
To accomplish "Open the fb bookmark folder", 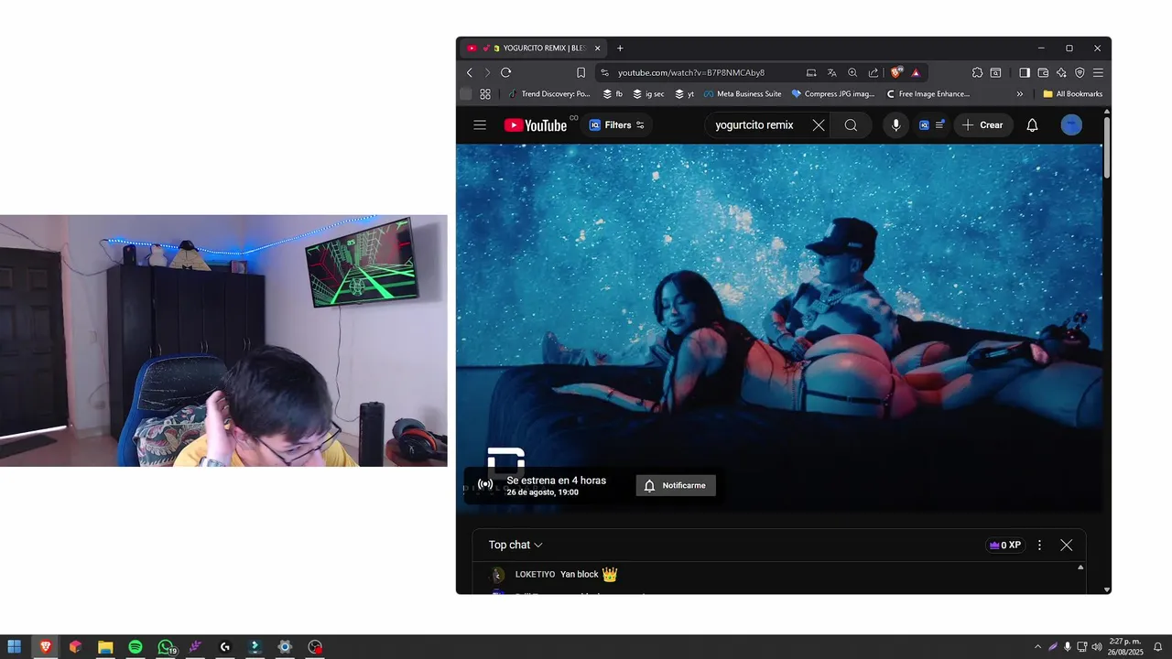I will click(613, 93).
